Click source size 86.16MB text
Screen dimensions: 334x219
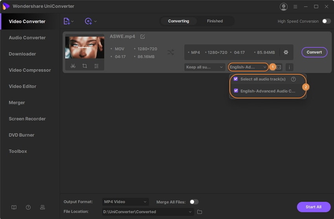146,57
